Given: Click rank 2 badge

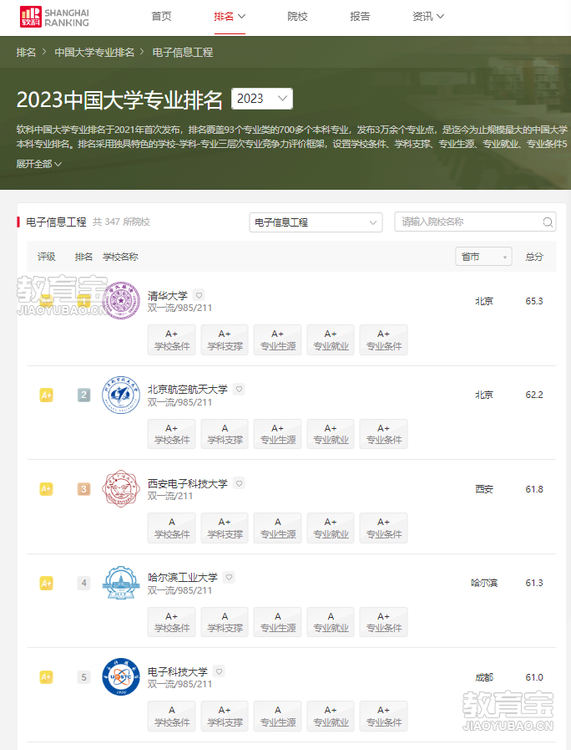Looking at the screenshot, I should click(x=84, y=395).
